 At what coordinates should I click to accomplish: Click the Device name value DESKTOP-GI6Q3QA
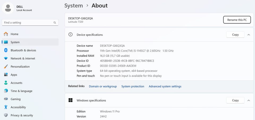tap(112, 46)
